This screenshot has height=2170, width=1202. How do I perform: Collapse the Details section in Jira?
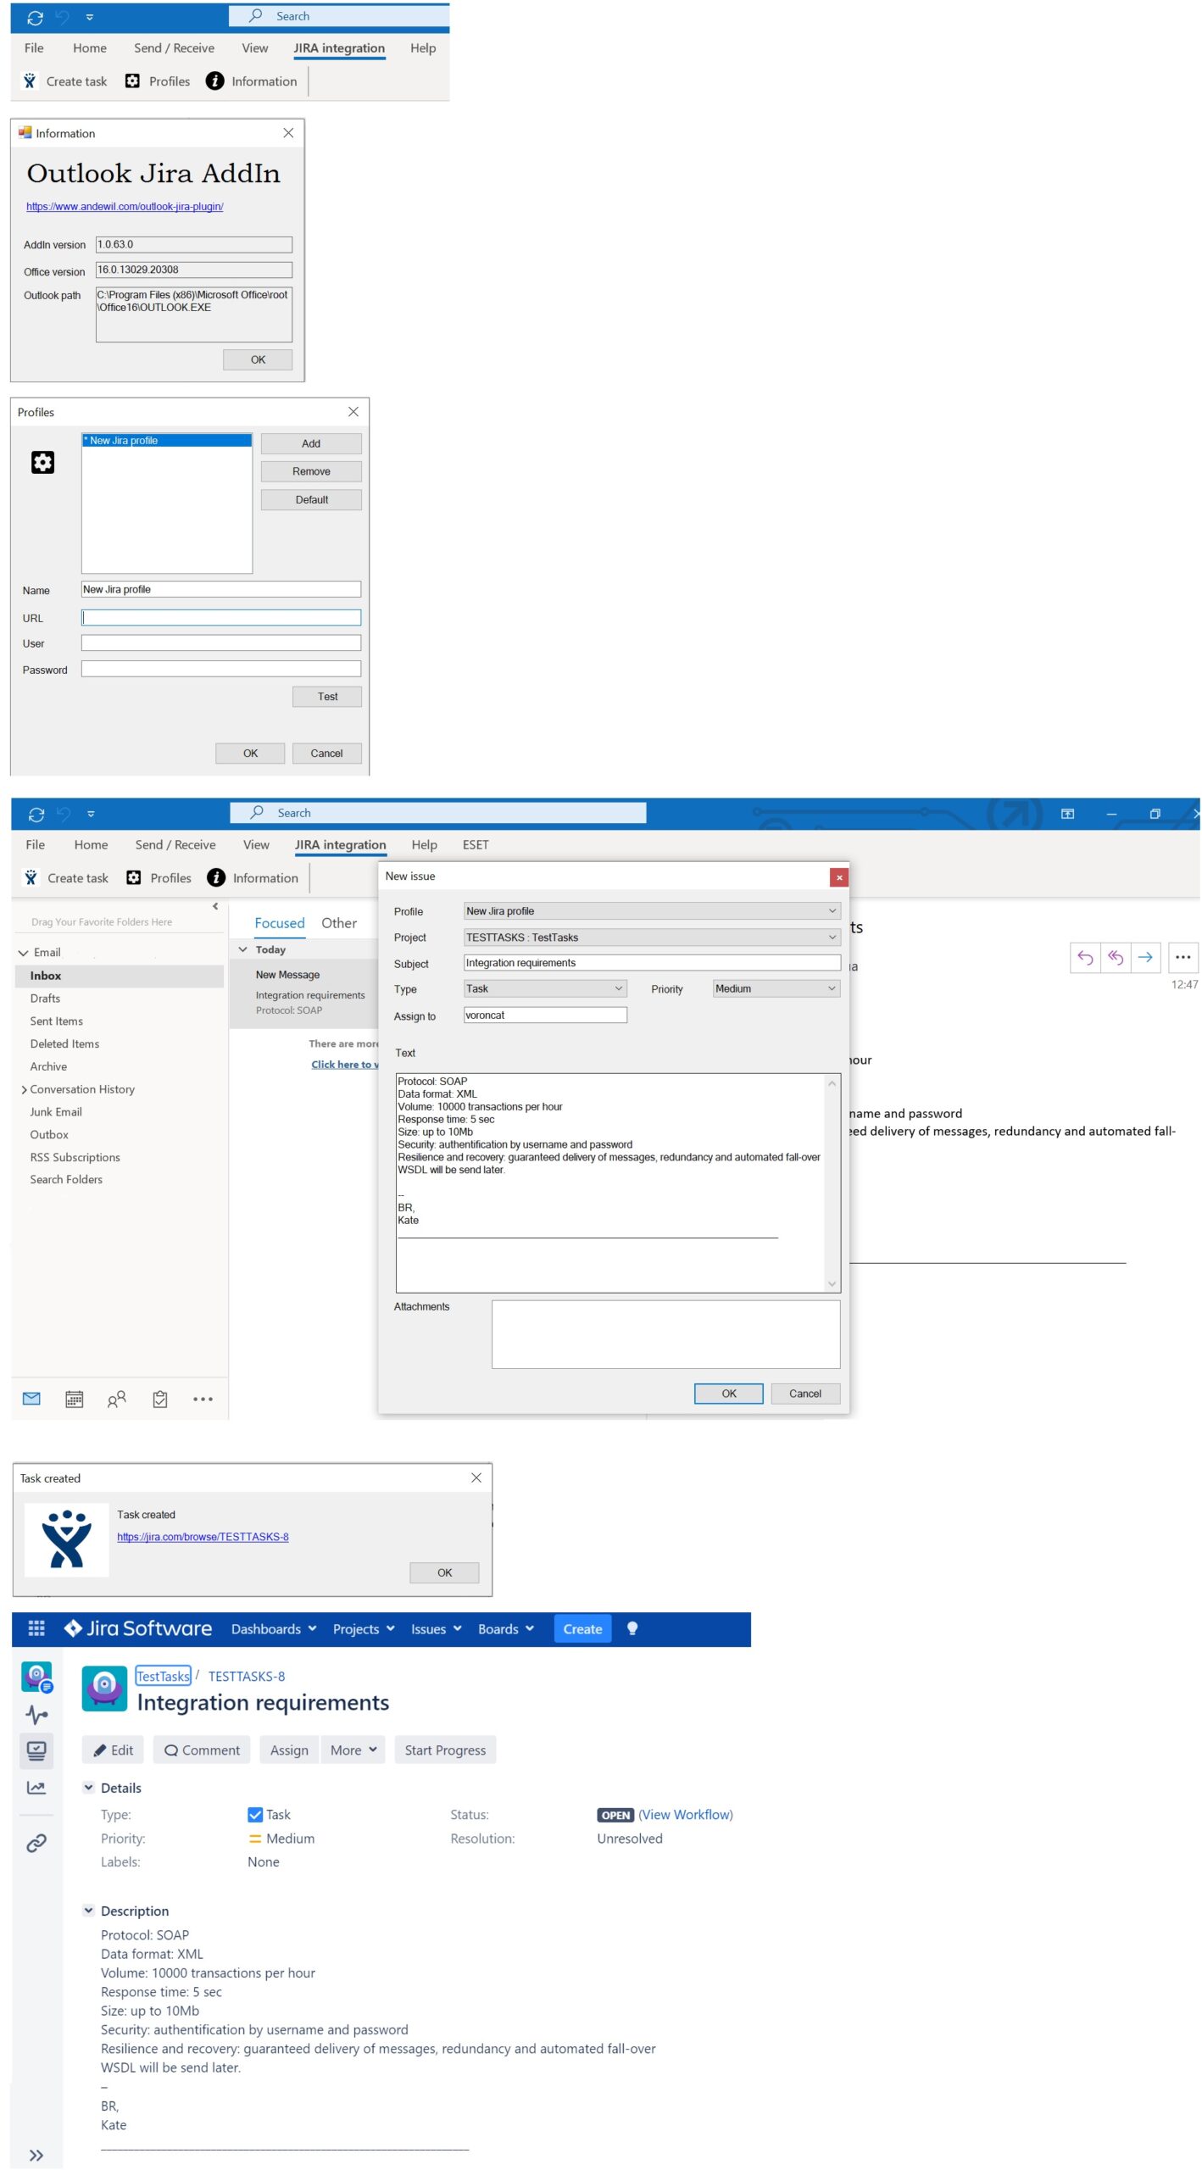(88, 1787)
